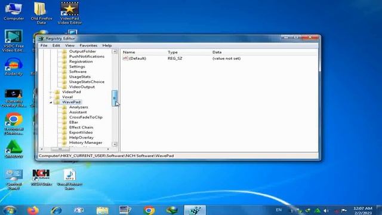Open Control Panel desktop icon
Viewport: 382px width, 215px height.
pyautogui.click(x=14, y=179)
